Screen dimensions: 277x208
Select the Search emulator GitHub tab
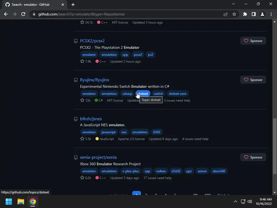pyautogui.click(x=34, y=5)
